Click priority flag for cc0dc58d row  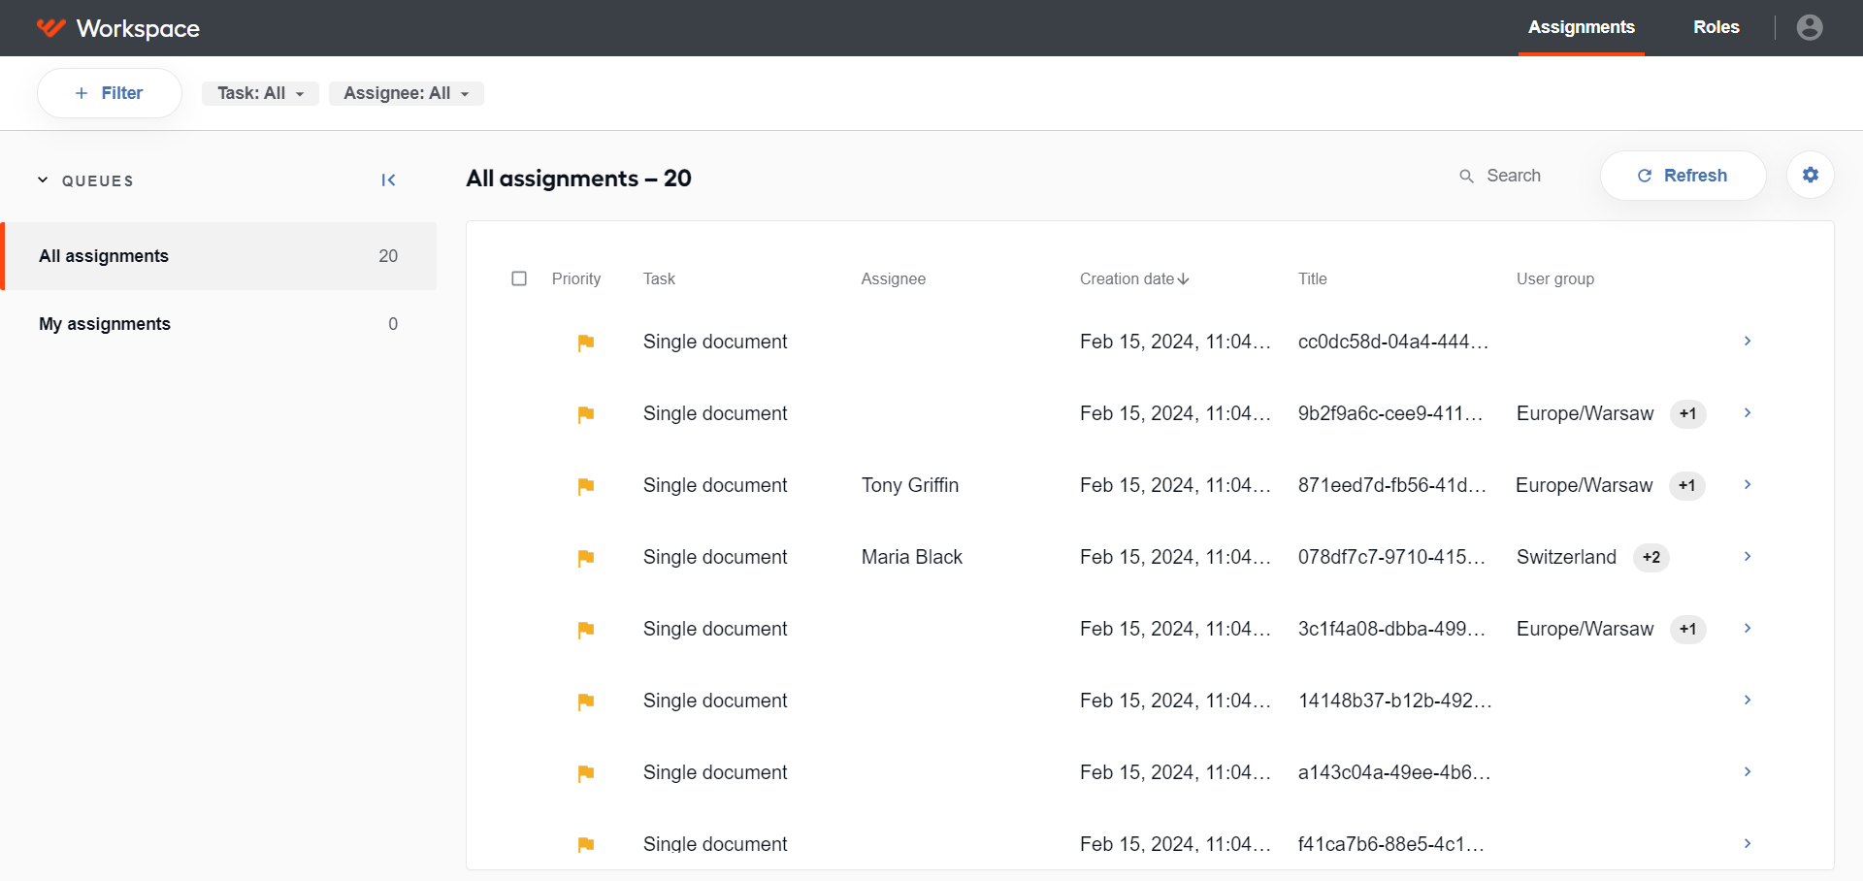click(x=586, y=343)
